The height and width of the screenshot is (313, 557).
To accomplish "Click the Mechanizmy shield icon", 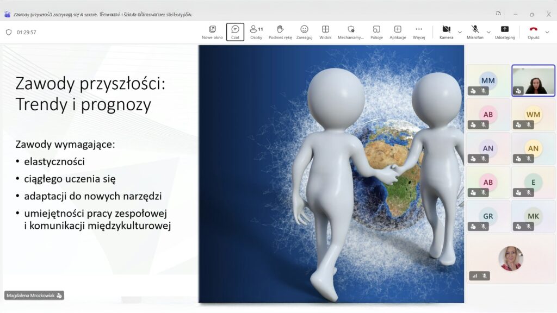I will [351, 32].
